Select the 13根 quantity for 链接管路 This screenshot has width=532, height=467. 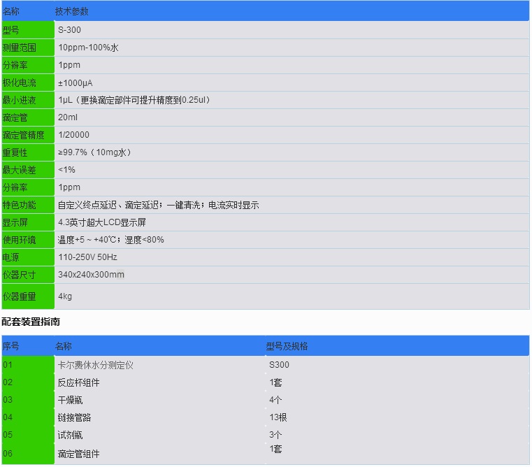coord(278,417)
